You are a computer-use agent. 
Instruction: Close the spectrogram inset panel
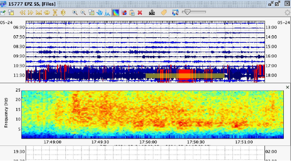[x=287, y=87]
